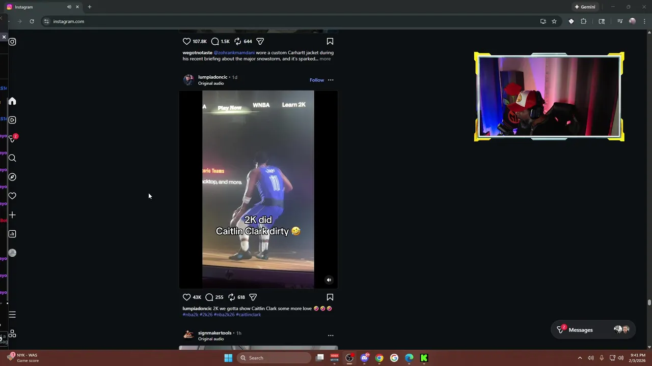Share the wegotnotaste post
The image size is (652, 366).
pos(260,41)
